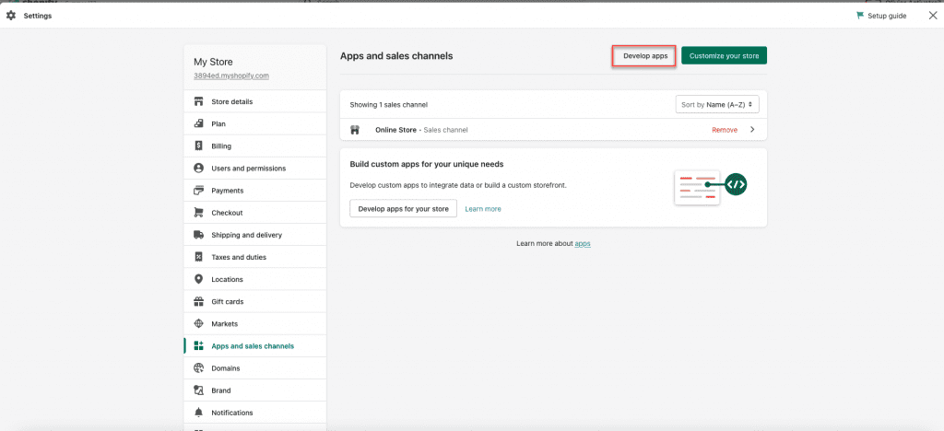Open the Markets settings
944x431 pixels.
tap(255, 324)
